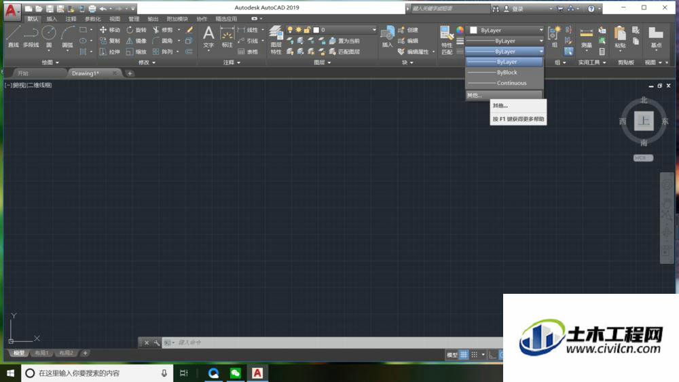The image size is (679, 382).
Task: Click Other (其他...) in linetype list
Action: [x=504, y=95]
